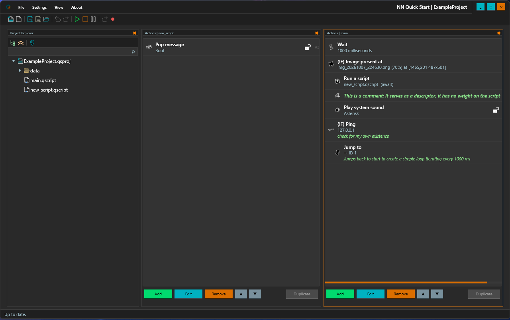Select the ExampleProject.qsproj root item
The width and height of the screenshot is (510, 320).
click(x=44, y=61)
